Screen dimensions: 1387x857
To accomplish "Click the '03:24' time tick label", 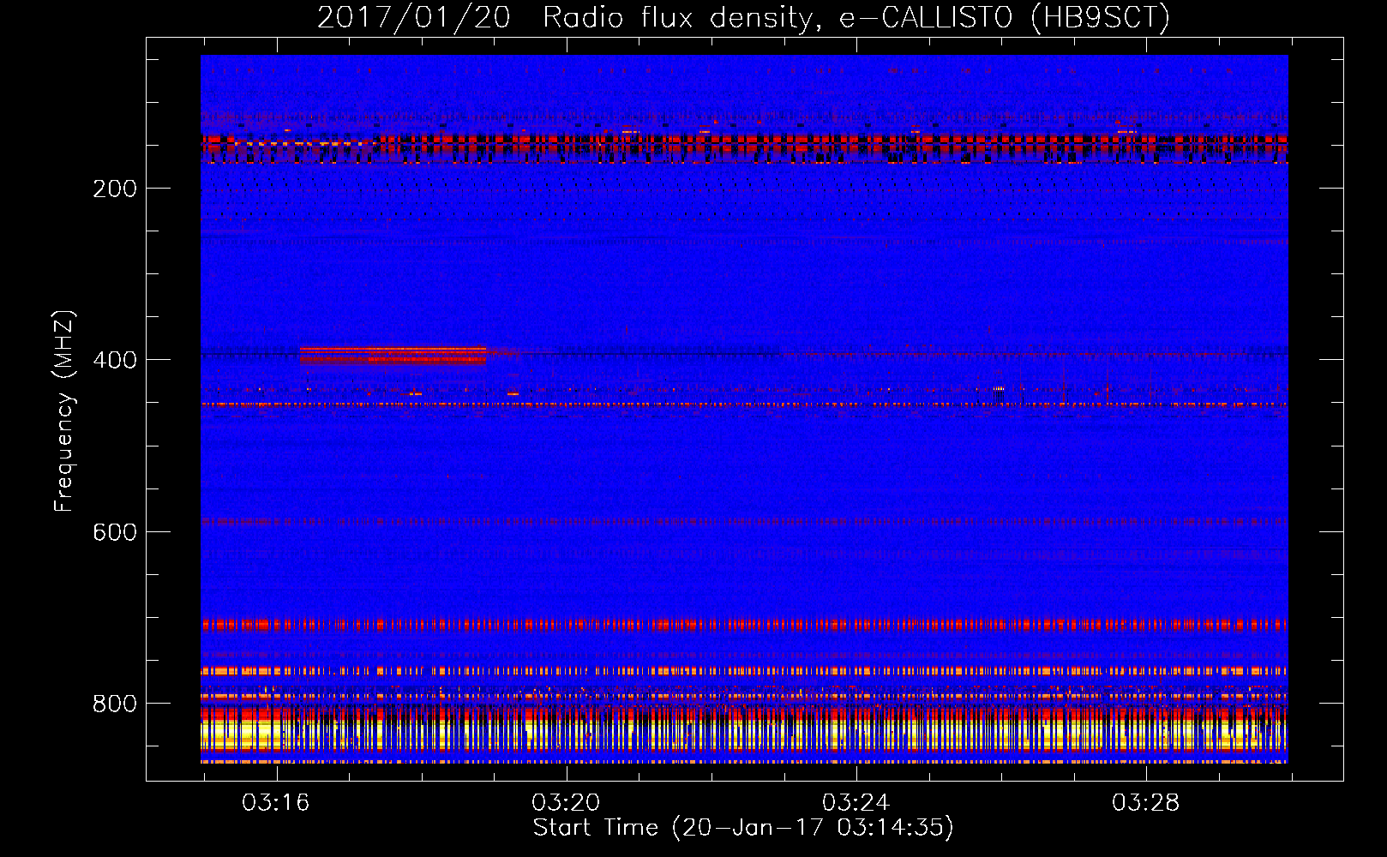I will point(856,803).
